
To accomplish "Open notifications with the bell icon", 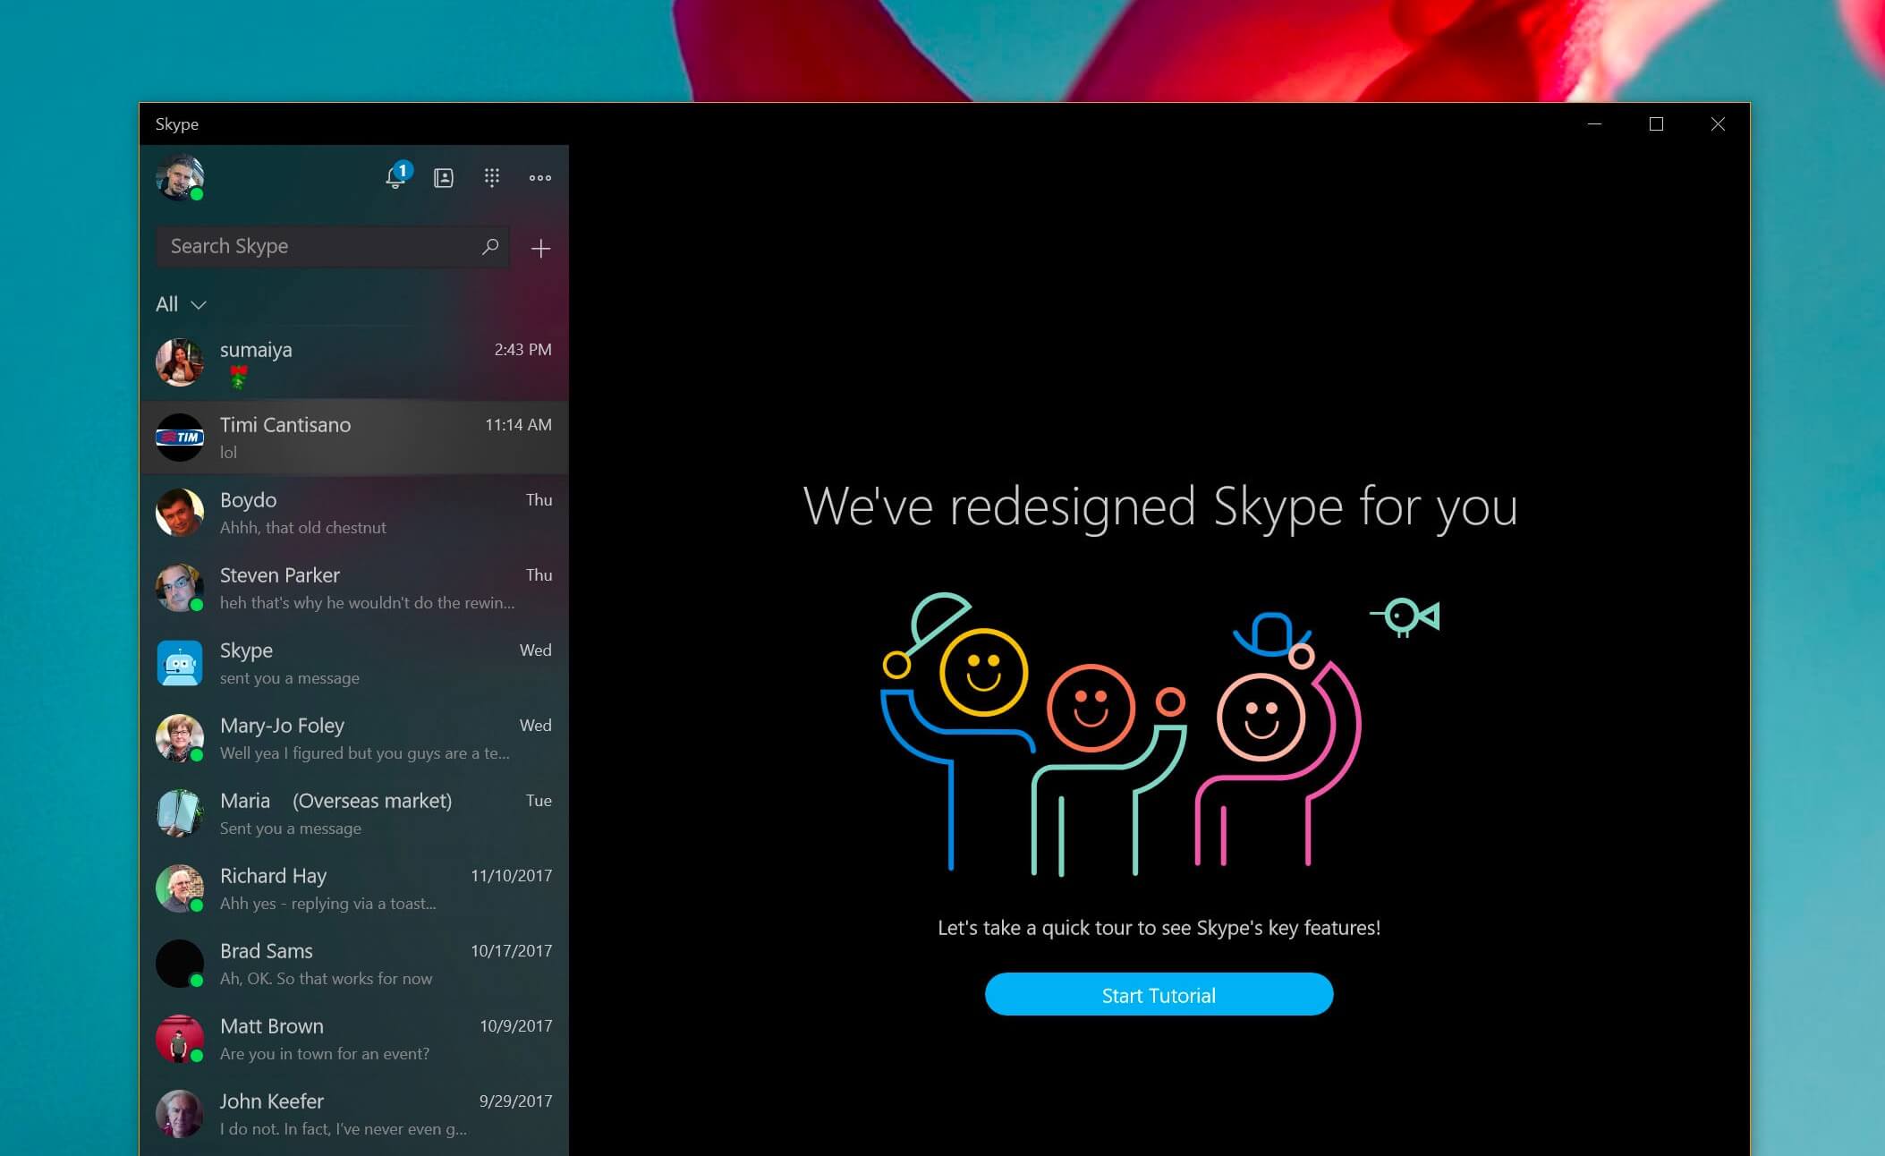I will tap(395, 178).
